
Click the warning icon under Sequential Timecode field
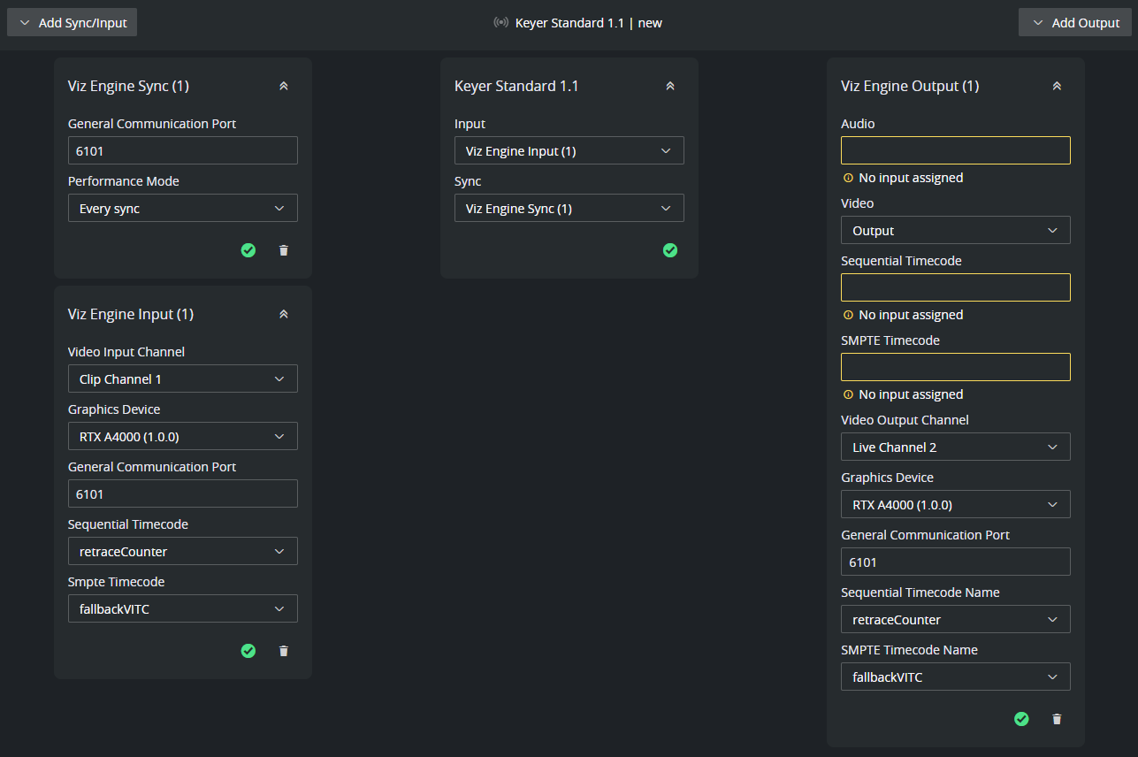(848, 315)
